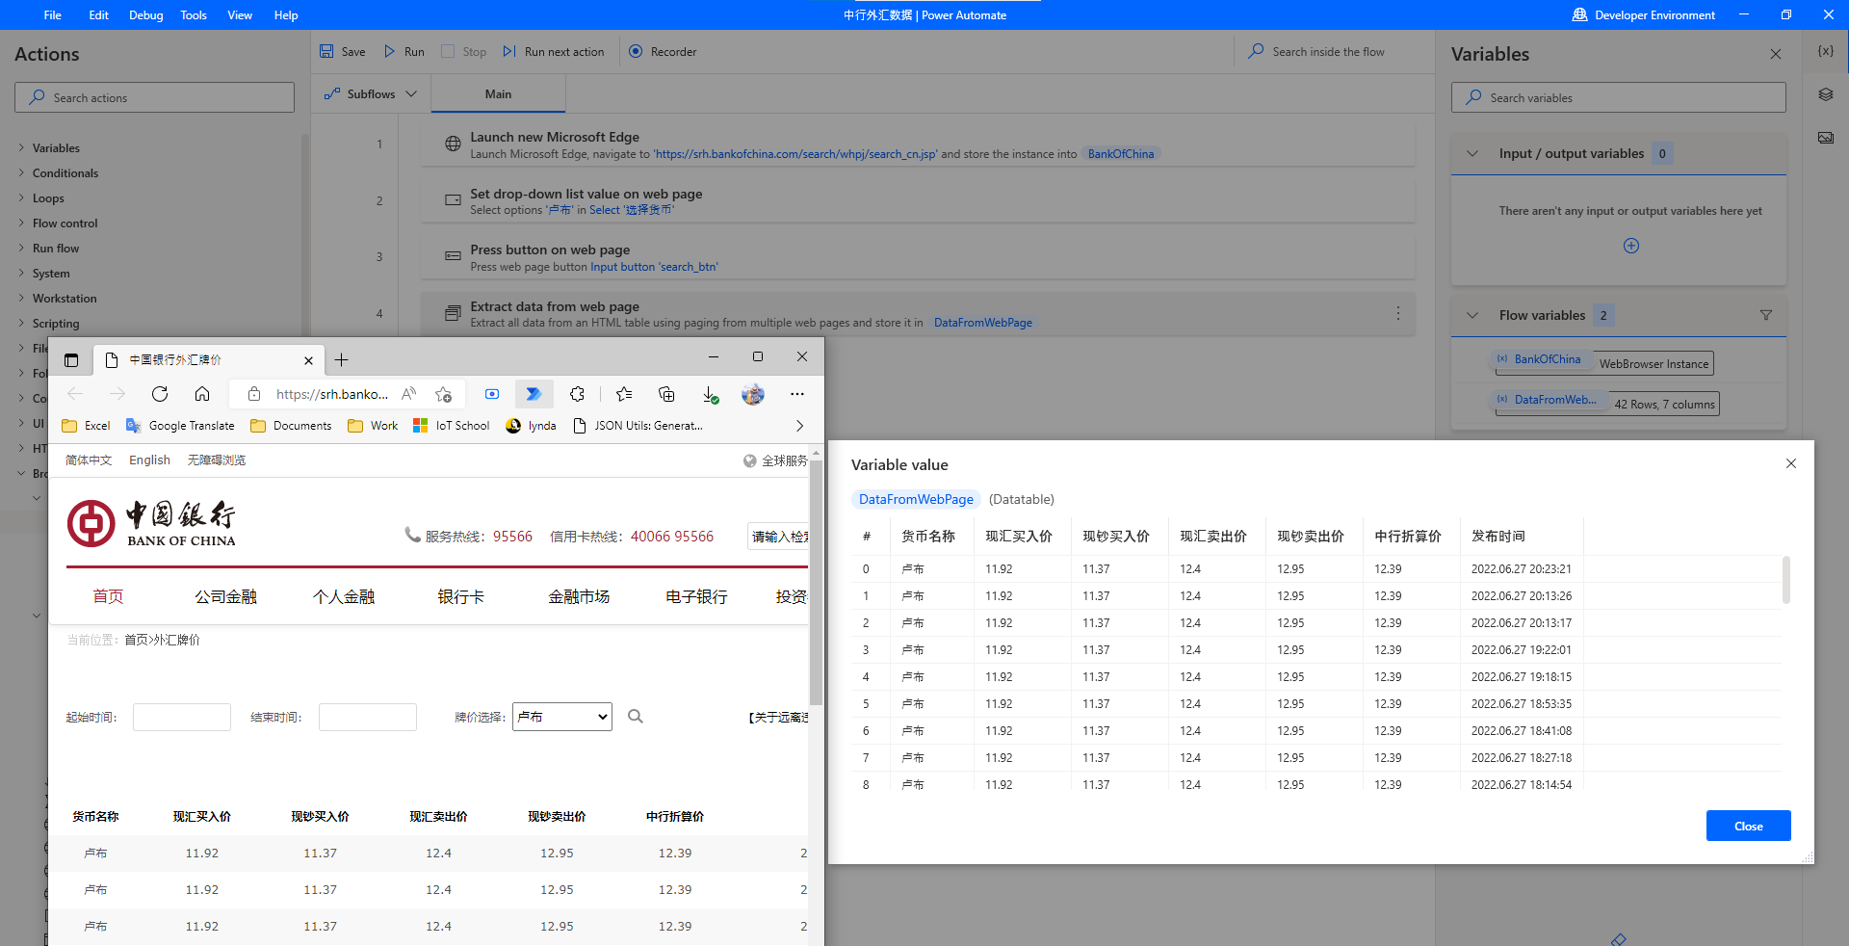Click the Search variables field
1849x946 pixels.
(1618, 97)
